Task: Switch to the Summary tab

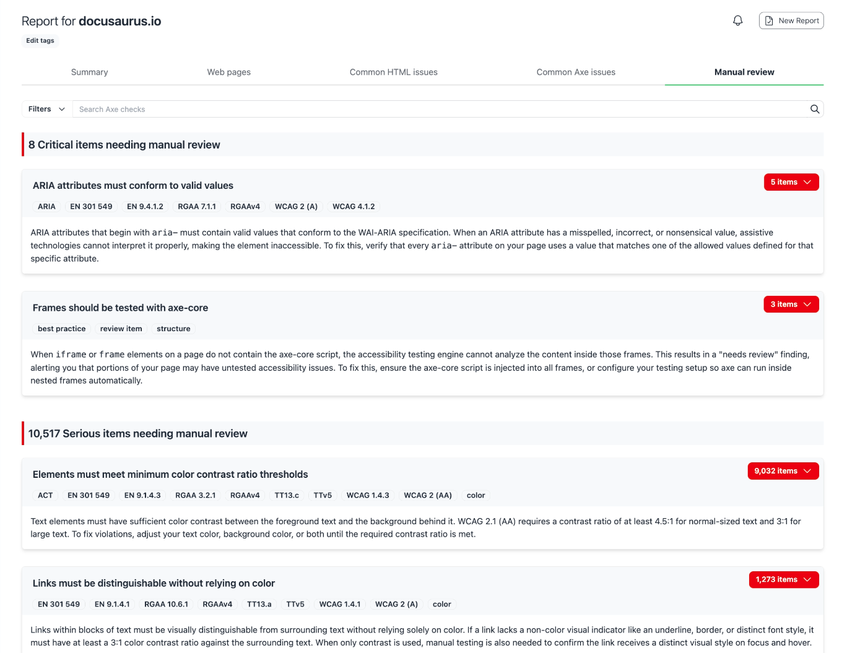Action: pyautogui.click(x=90, y=72)
